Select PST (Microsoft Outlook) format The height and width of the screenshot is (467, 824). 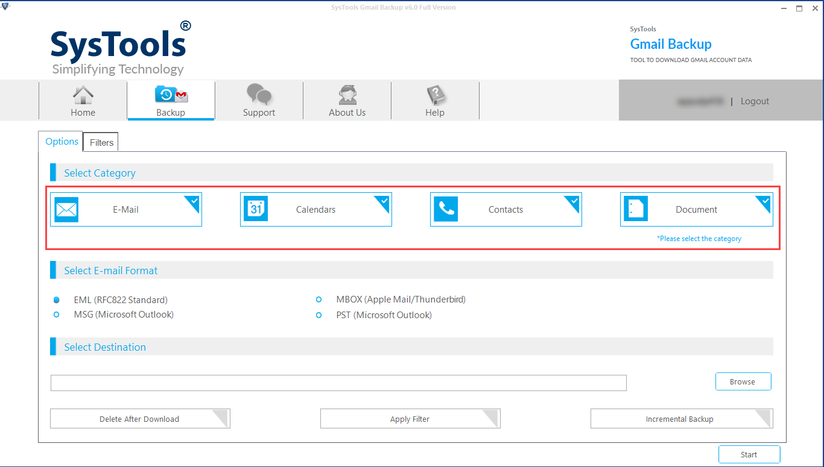pos(319,315)
